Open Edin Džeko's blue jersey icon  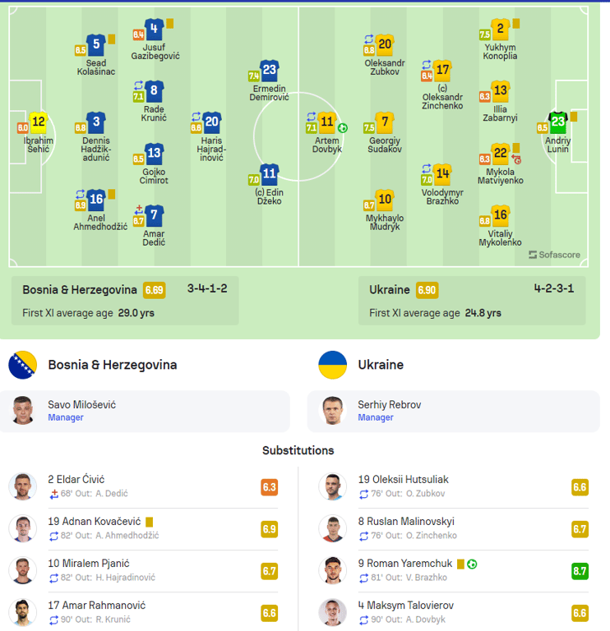[x=270, y=174]
